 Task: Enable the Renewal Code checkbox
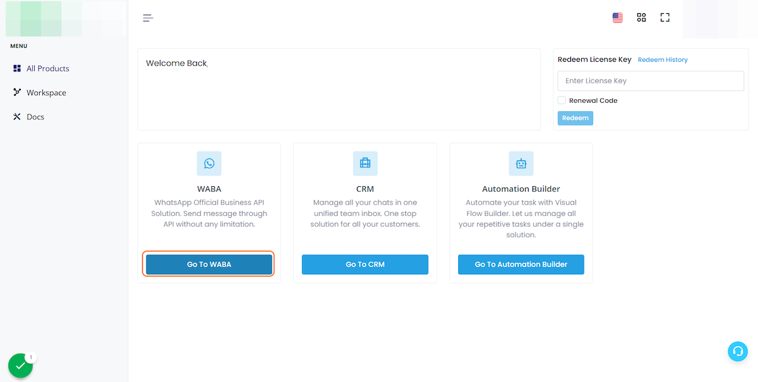(562, 100)
